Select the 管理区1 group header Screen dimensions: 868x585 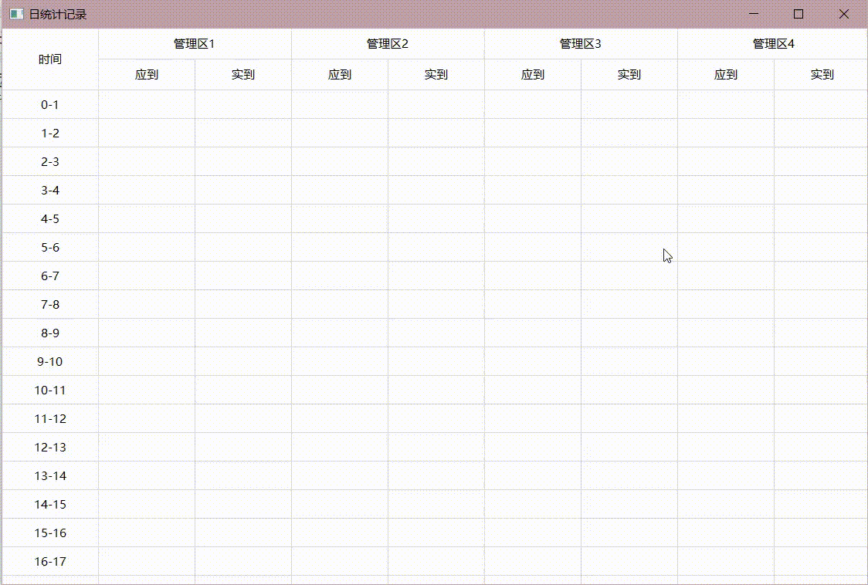click(195, 44)
